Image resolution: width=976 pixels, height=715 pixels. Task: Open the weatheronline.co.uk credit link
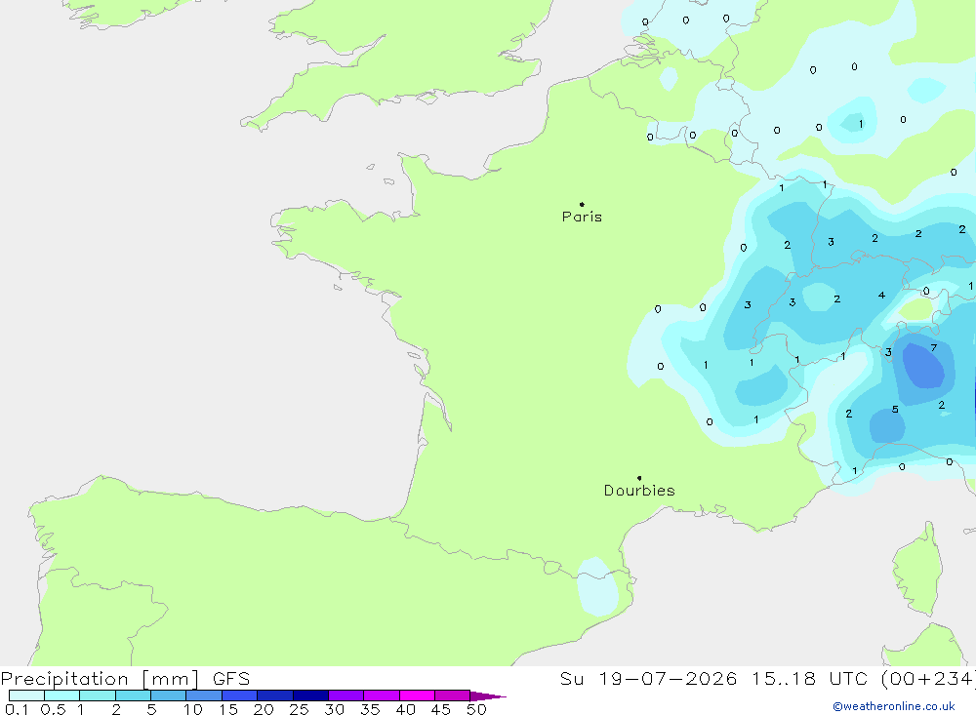click(x=894, y=706)
